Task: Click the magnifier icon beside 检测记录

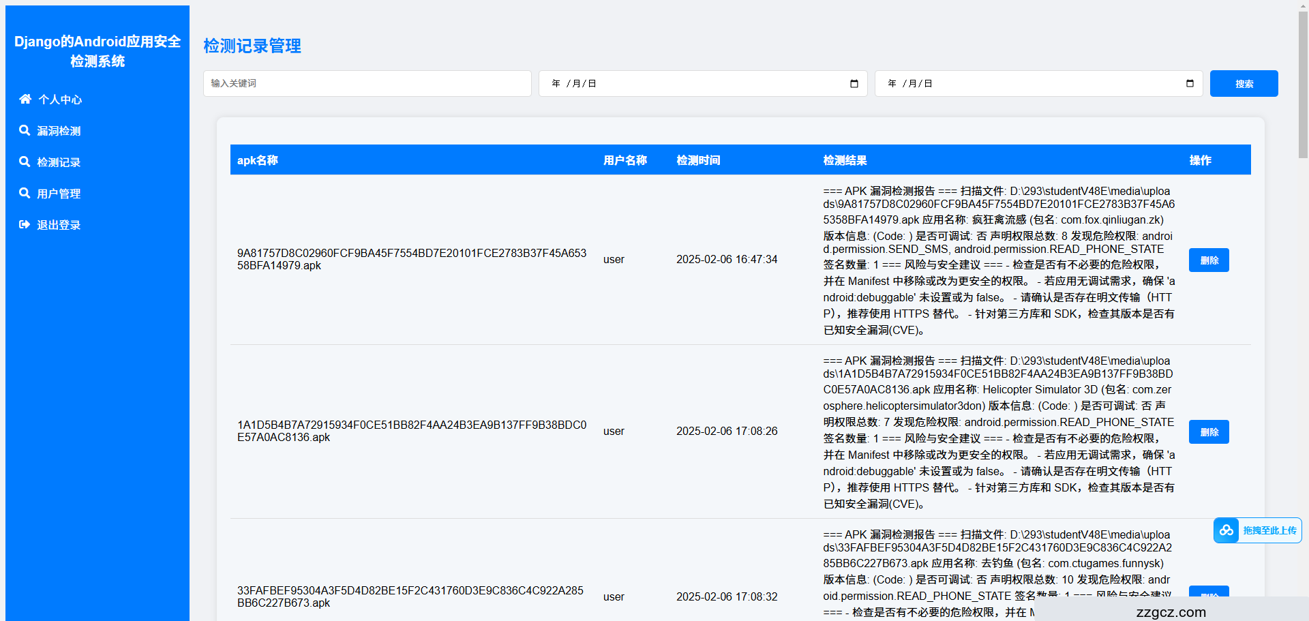Action: coord(25,162)
